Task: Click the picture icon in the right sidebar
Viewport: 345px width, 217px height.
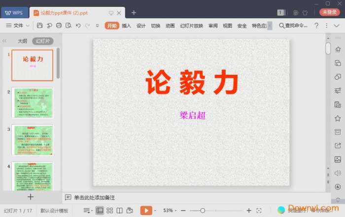Action: (338, 159)
